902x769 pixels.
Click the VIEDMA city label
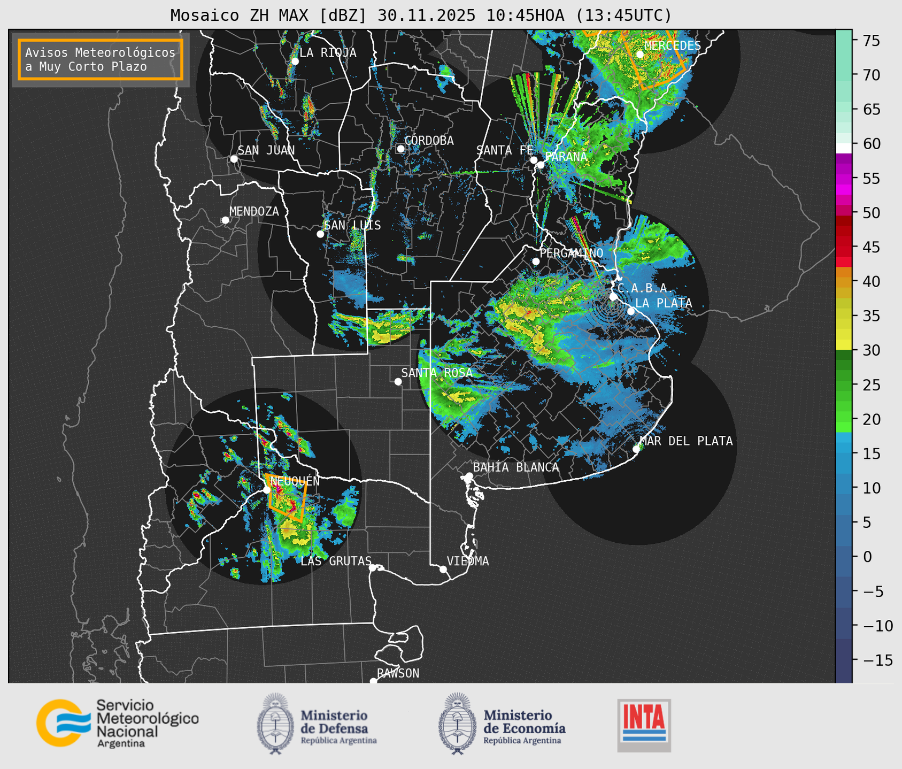coord(468,562)
